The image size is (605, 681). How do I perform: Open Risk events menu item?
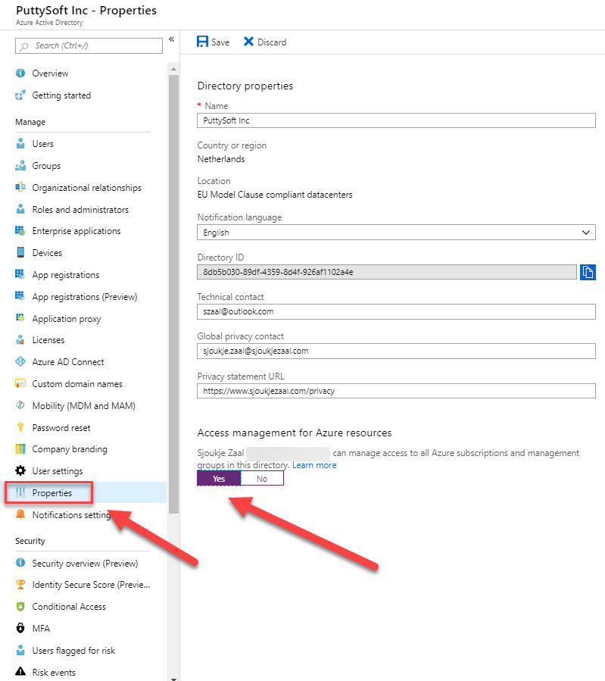(54, 673)
